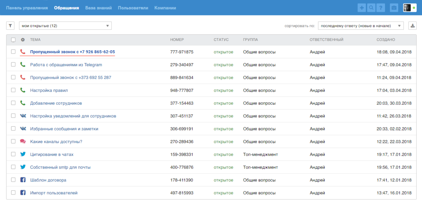Check the box for Настройка правил row
The width and height of the screenshot is (422, 205).
(13, 90)
